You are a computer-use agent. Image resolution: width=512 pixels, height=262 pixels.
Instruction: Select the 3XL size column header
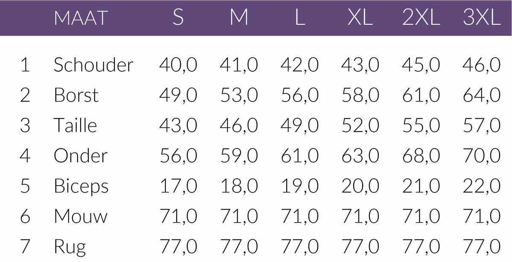481,18
